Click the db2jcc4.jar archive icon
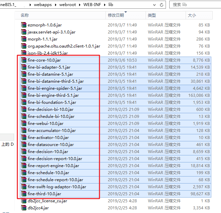Viewport: 221px width, 213px height. click(x=24, y=208)
